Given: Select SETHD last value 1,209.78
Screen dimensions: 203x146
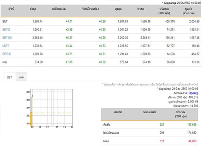Looking at the screenshot, I should [x=38, y=54].
